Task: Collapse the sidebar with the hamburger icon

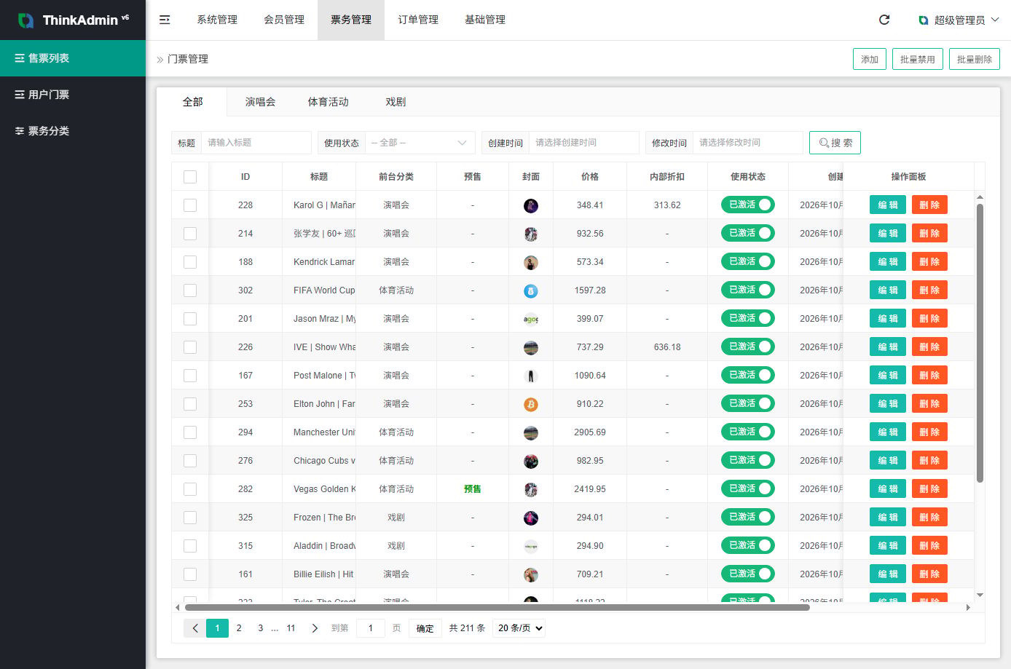Action: [x=165, y=20]
